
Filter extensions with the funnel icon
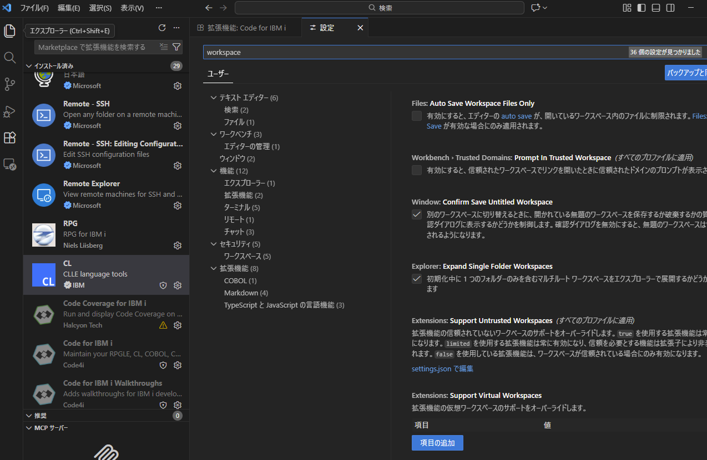pyautogui.click(x=176, y=47)
